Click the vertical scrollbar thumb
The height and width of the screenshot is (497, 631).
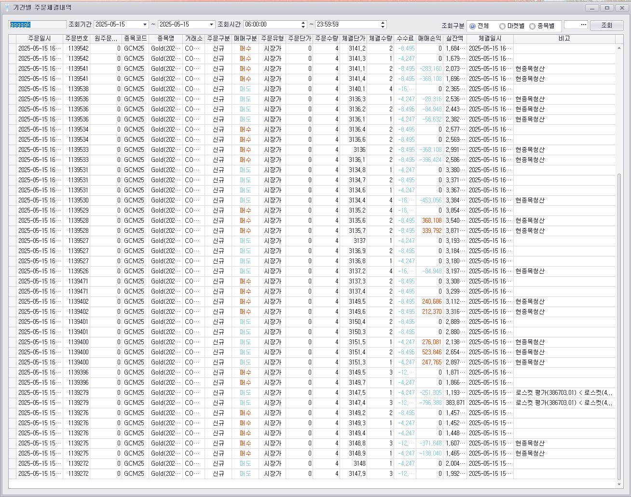click(x=619, y=327)
